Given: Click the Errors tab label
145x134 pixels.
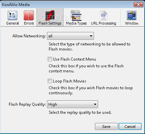Looking at the screenshot, I should click(x=29, y=23).
